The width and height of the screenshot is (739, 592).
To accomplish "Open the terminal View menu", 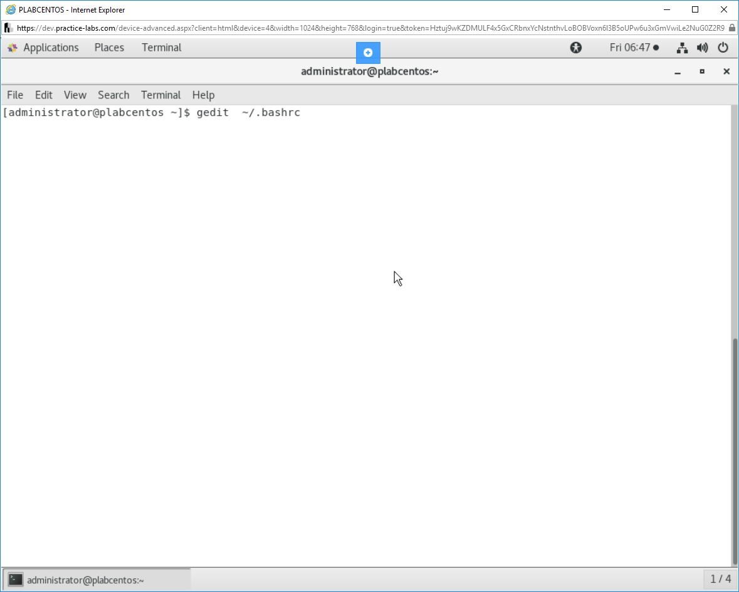I will pos(75,95).
